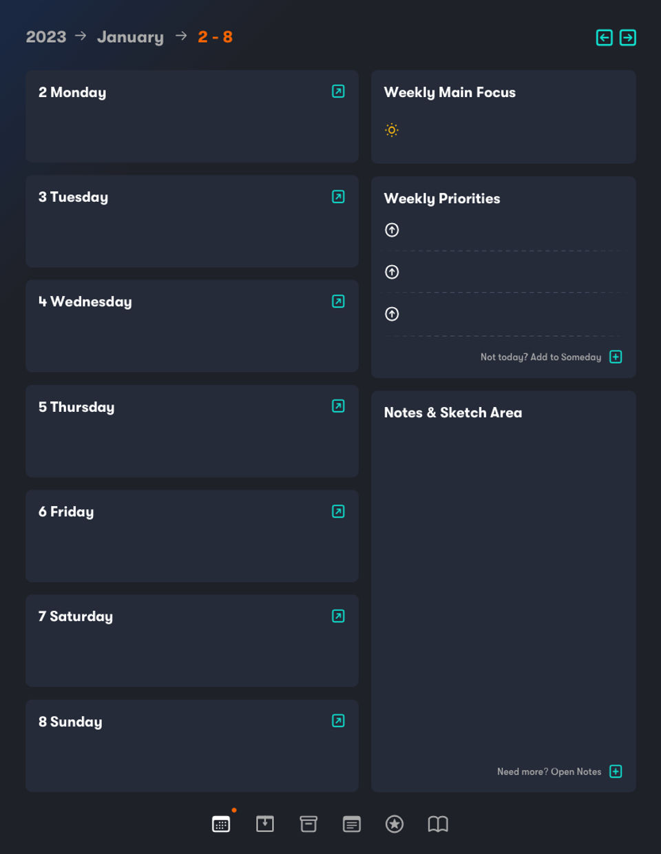Open the book journal icon

438,824
